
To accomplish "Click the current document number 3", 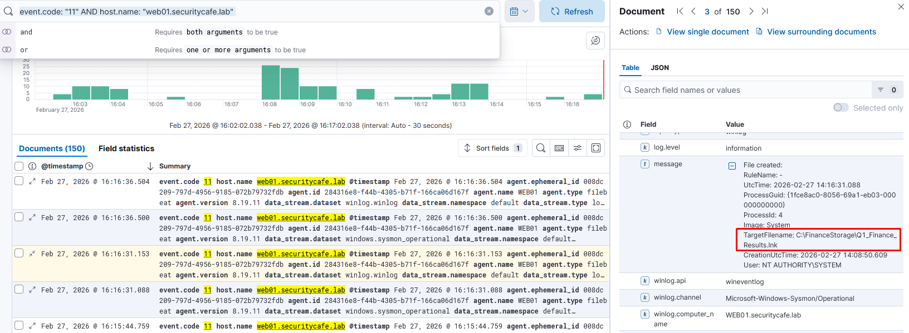I will coord(707,11).
